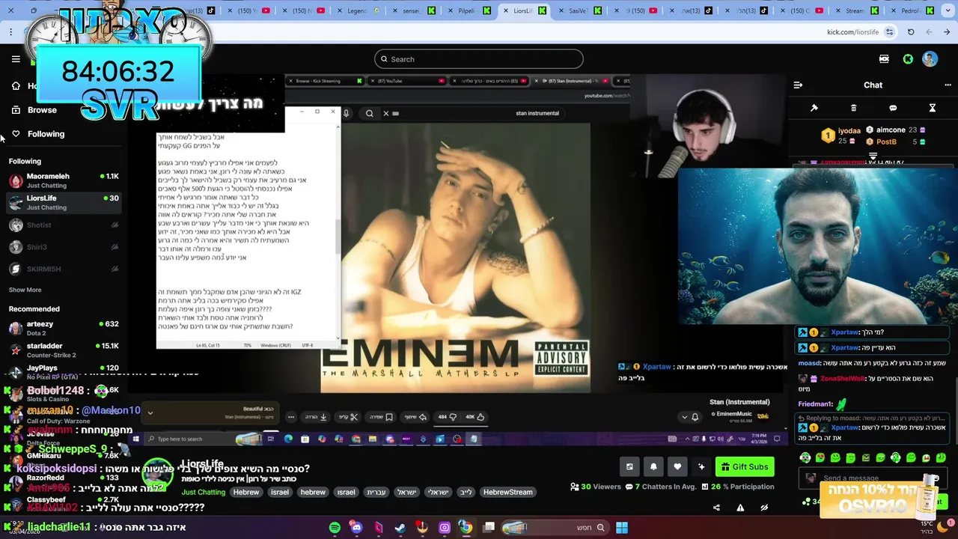This screenshot has height=539, width=958.
Task: Click the Kick search field
Action: (479, 59)
